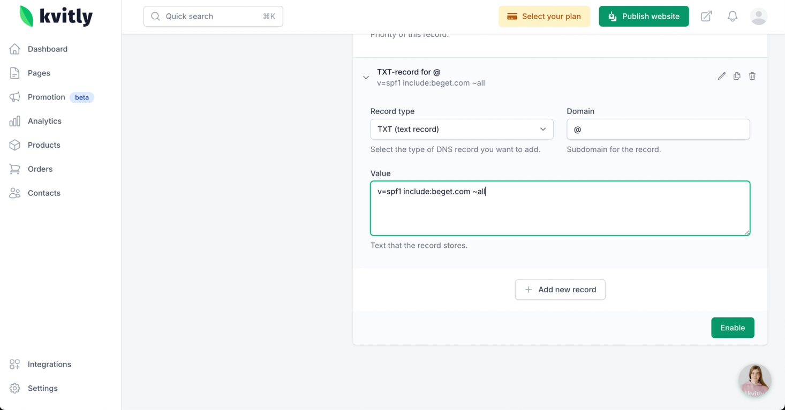Image resolution: width=785 pixels, height=410 pixels.
Task: Click the kvitly logo
Action: point(56,17)
